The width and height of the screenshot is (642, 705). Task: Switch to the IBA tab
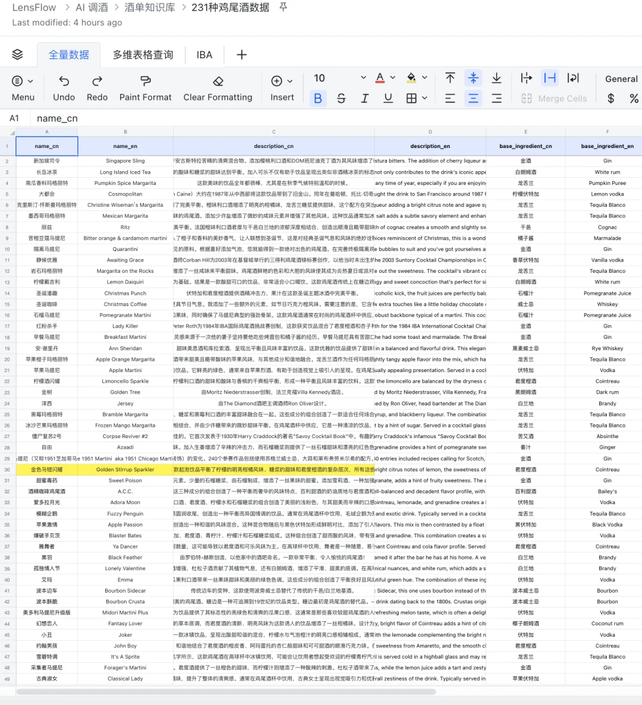pos(204,55)
